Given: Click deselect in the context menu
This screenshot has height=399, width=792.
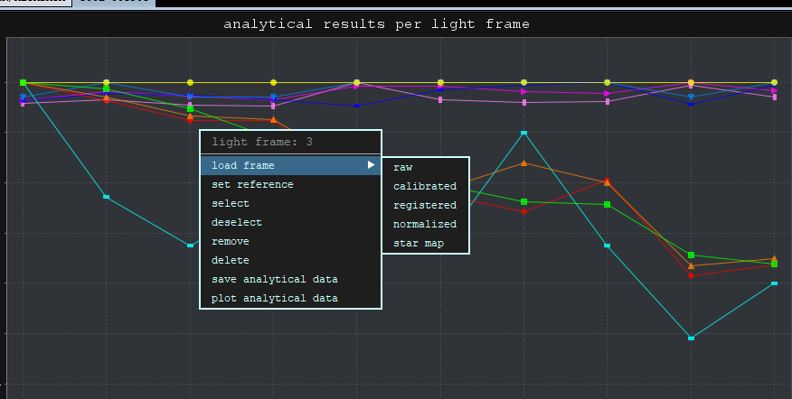Looking at the screenshot, I should point(290,222).
